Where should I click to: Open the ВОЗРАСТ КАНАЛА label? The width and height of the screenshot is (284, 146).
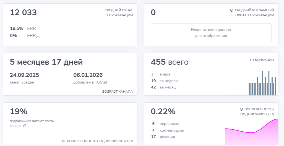[118, 92]
